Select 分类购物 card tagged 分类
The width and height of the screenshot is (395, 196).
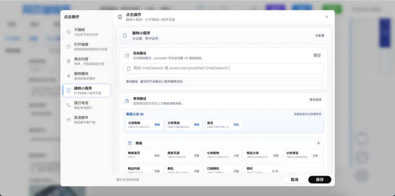coord(224,156)
